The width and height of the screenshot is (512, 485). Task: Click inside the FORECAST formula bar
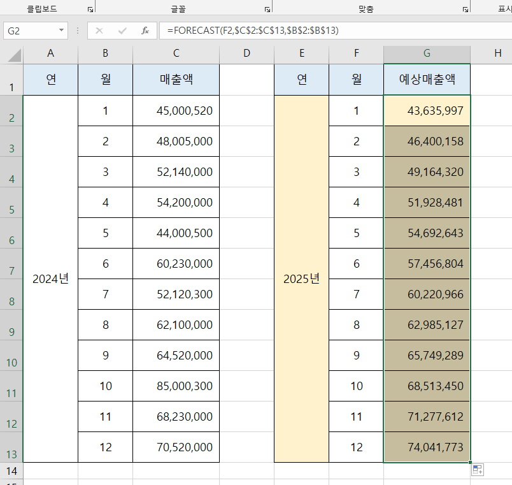[x=336, y=31]
